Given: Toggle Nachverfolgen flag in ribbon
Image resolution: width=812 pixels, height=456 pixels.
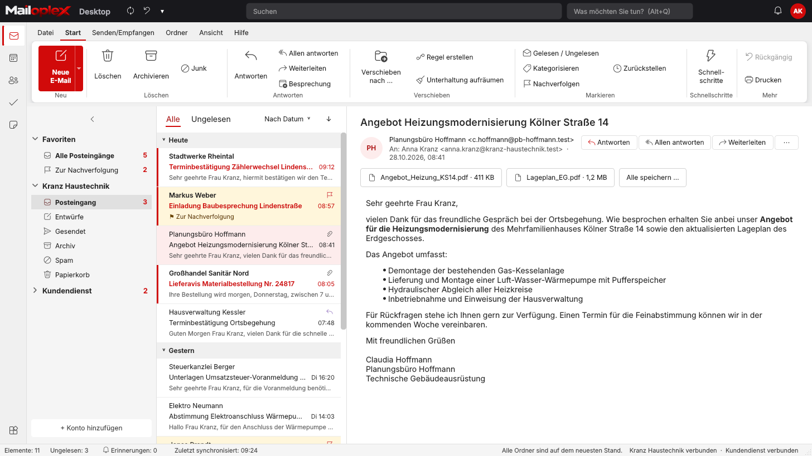Looking at the screenshot, I should point(551,84).
